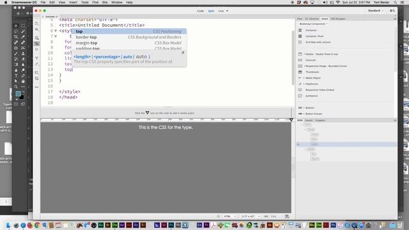
Task: Open external help link icon in code hint
Action: tap(183, 53)
